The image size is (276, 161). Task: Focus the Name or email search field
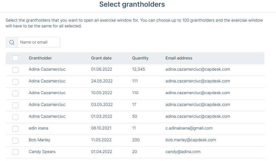point(39,42)
